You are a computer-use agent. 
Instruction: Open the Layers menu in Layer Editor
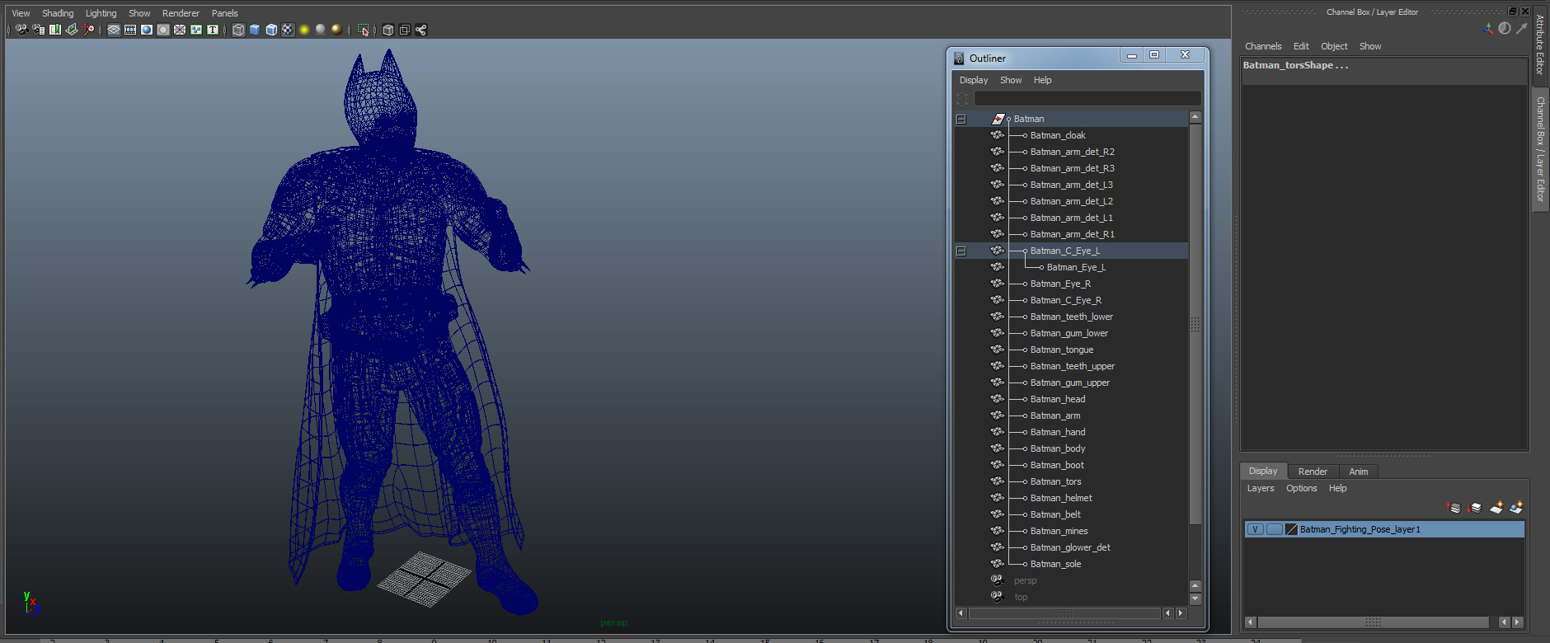click(x=1260, y=488)
